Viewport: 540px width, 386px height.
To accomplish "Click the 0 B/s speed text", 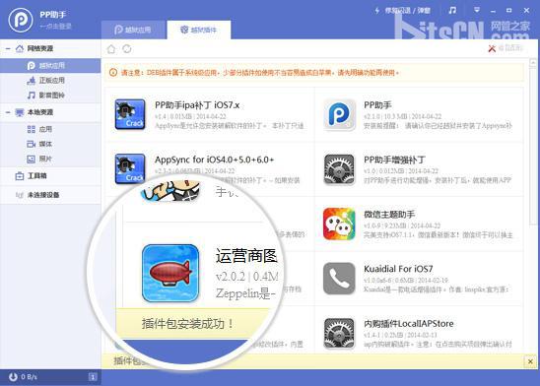I will point(29,377).
